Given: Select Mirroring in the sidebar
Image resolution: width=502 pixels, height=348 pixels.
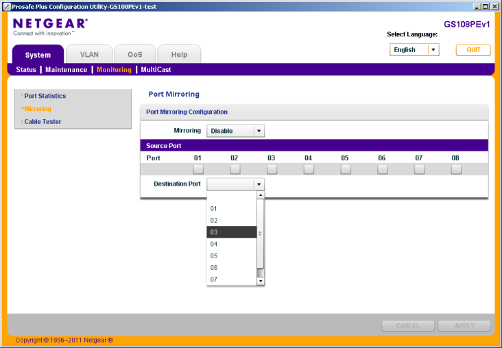Looking at the screenshot, I should pyautogui.click(x=38, y=109).
